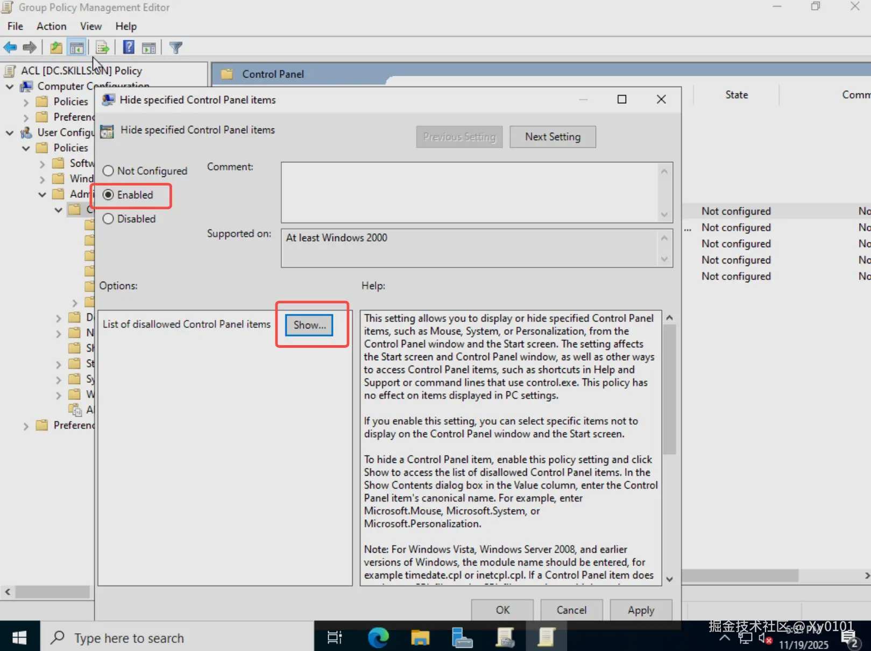The height and width of the screenshot is (651, 871).
Task: Click the Control Panel header folder icon
Action: [x=227, y=74]
